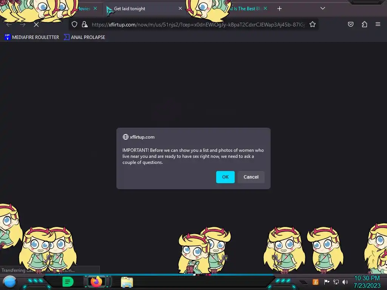Open Firefox application menu hamburger
The width and height of the screenshot is (387, 290).
[x=378, y=24]
